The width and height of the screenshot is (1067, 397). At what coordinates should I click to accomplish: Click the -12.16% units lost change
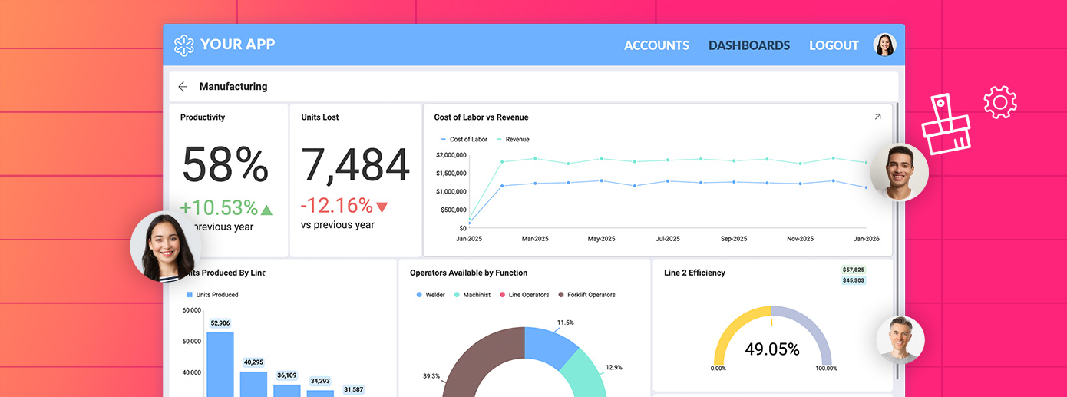pos(344,206)
